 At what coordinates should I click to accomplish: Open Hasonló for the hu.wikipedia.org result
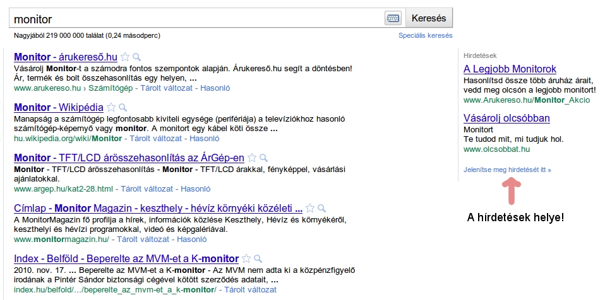click(x=204, y=138)
